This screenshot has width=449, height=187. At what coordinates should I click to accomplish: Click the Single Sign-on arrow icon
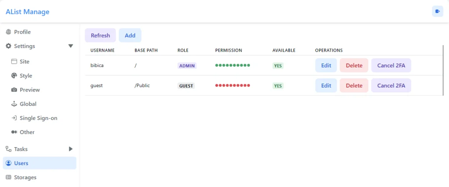pos(14,118)
